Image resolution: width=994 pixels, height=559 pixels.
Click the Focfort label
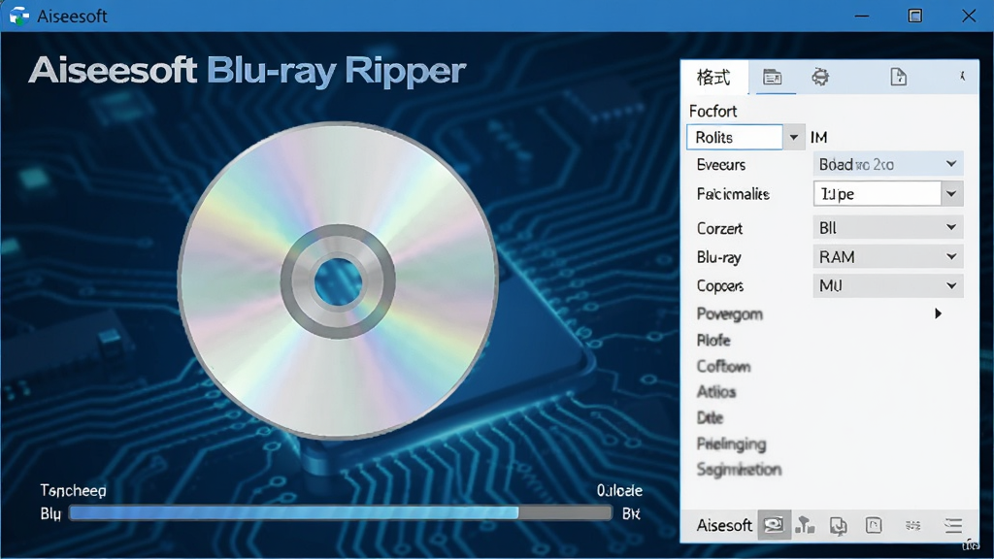coord(712,111)
